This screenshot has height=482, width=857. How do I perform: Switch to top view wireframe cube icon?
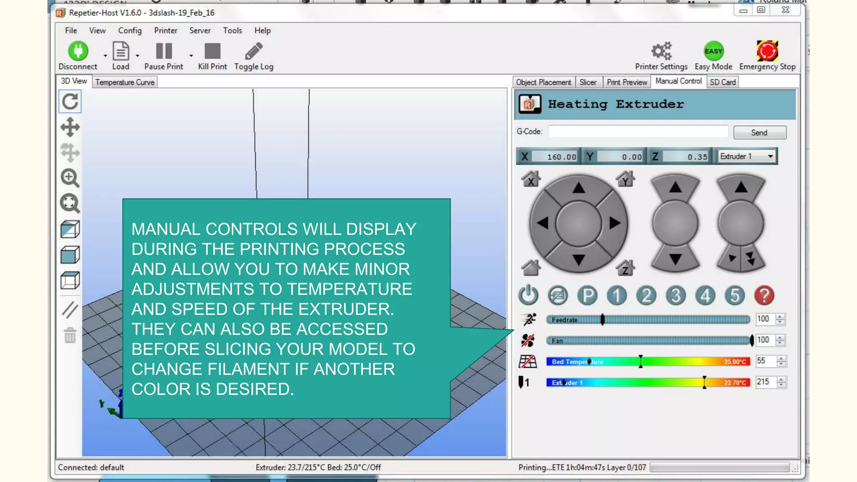point(70,280)
